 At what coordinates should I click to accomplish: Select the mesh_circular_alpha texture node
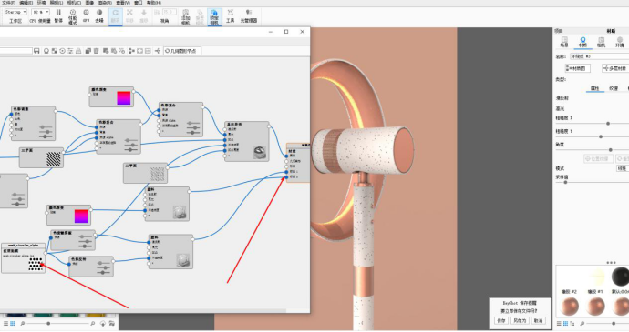pos(24,257)
